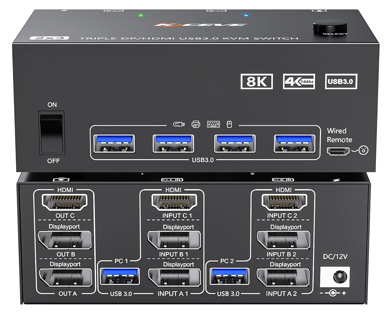Click the KCEVE brand logo
The width and height of the screenshot is (390, 312).
point(199,25)
